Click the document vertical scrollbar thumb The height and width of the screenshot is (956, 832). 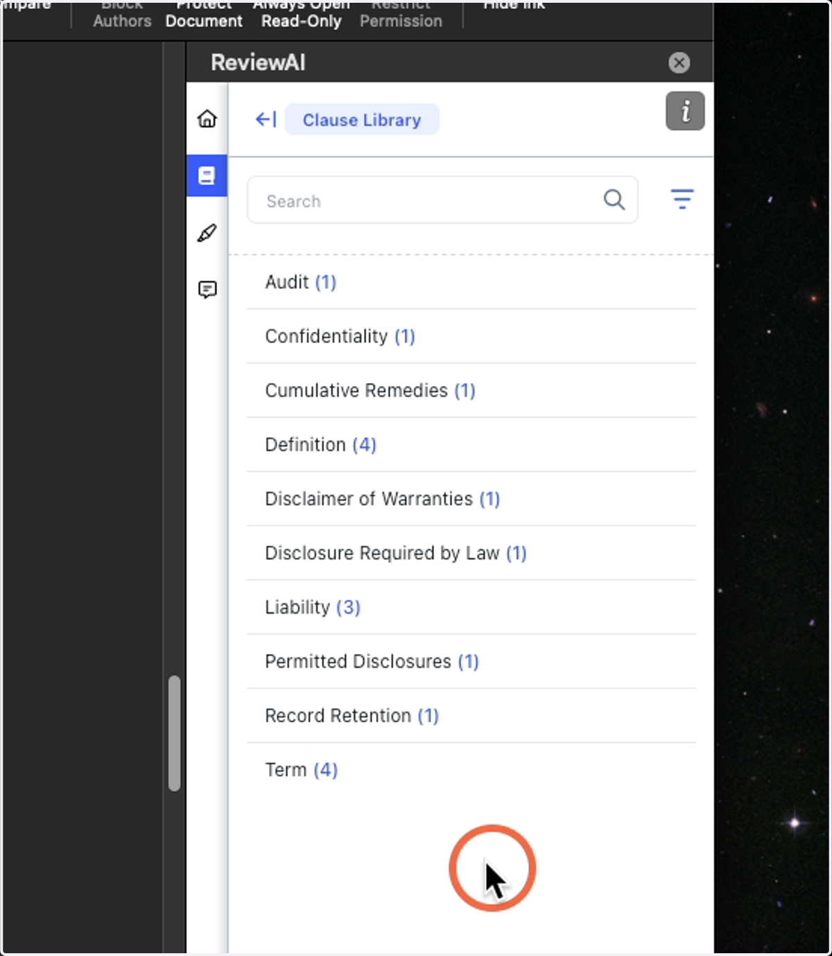pos(174,733)
